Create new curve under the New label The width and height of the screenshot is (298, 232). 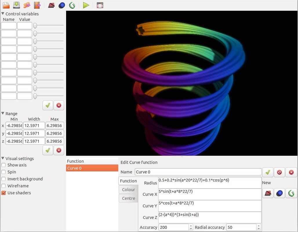[x=291, y=193]
